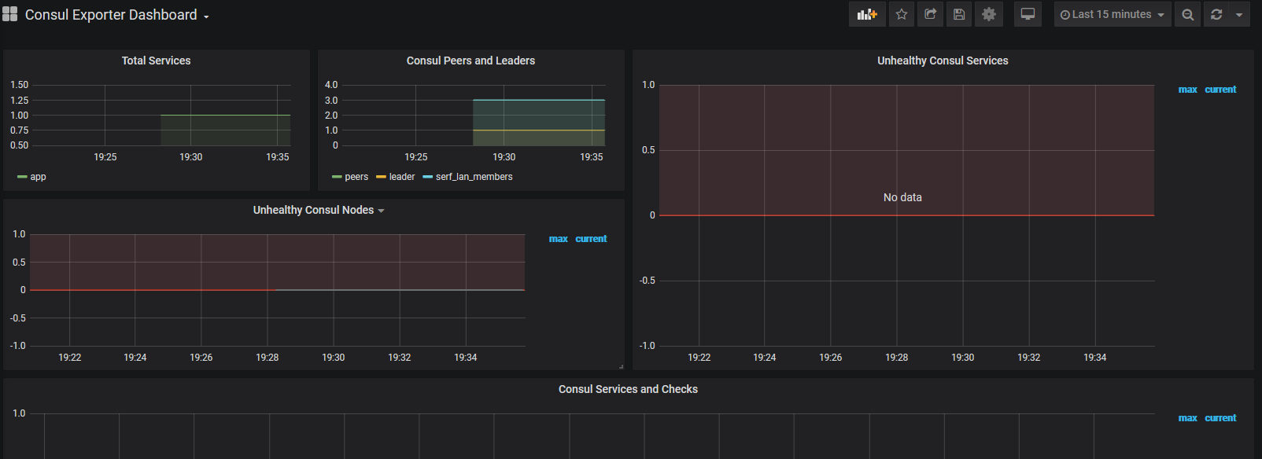The width and height of the screenshot is (1262, 459).
Task: Open the Unhealthy Consul Services panel title
Action: click(943, 61)
